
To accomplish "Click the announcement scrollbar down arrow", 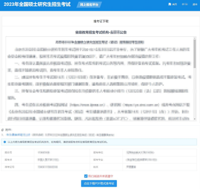I will pyautogui.click(x=195, y=119).
